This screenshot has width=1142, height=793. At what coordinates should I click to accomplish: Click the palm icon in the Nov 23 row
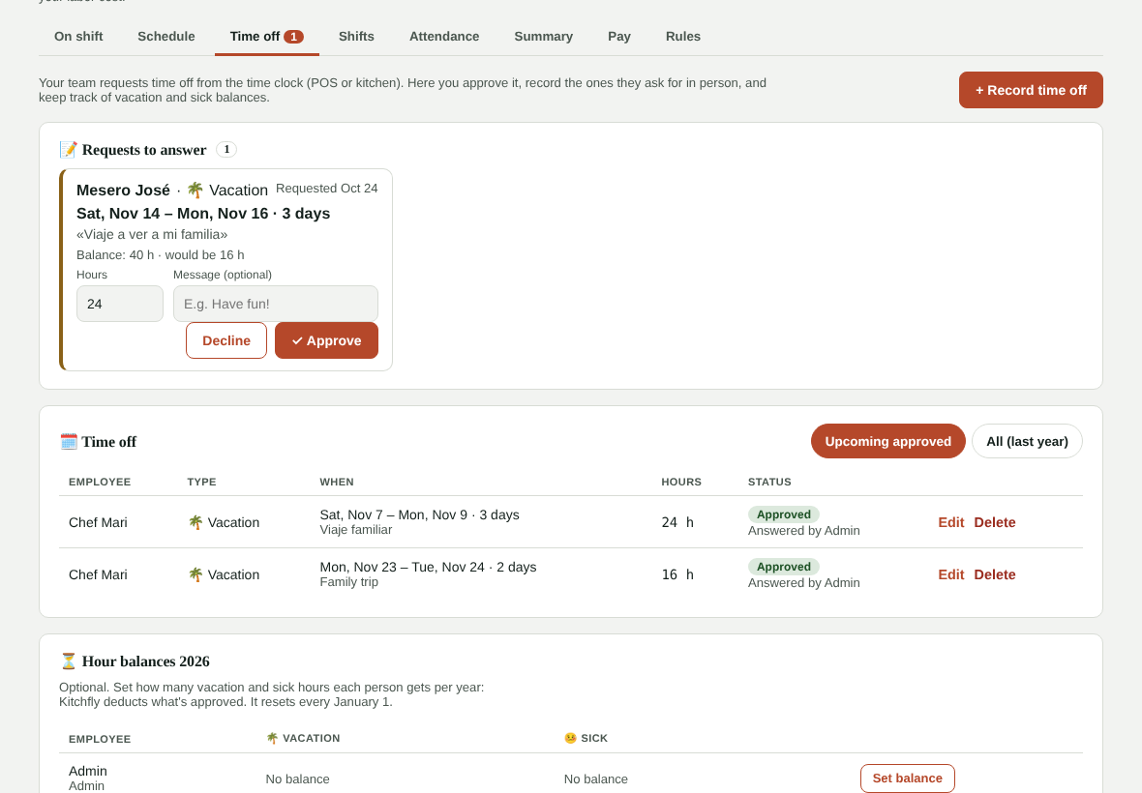click(x=195, y=574)
